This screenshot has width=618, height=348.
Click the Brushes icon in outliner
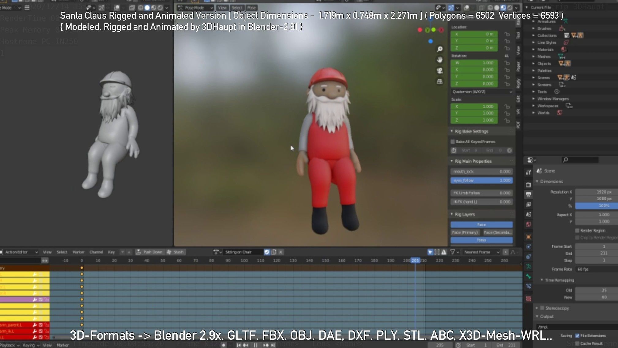[562, 28]
